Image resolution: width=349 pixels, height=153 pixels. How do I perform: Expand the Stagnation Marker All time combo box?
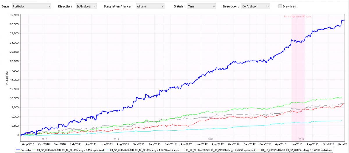tap(150, 6)
